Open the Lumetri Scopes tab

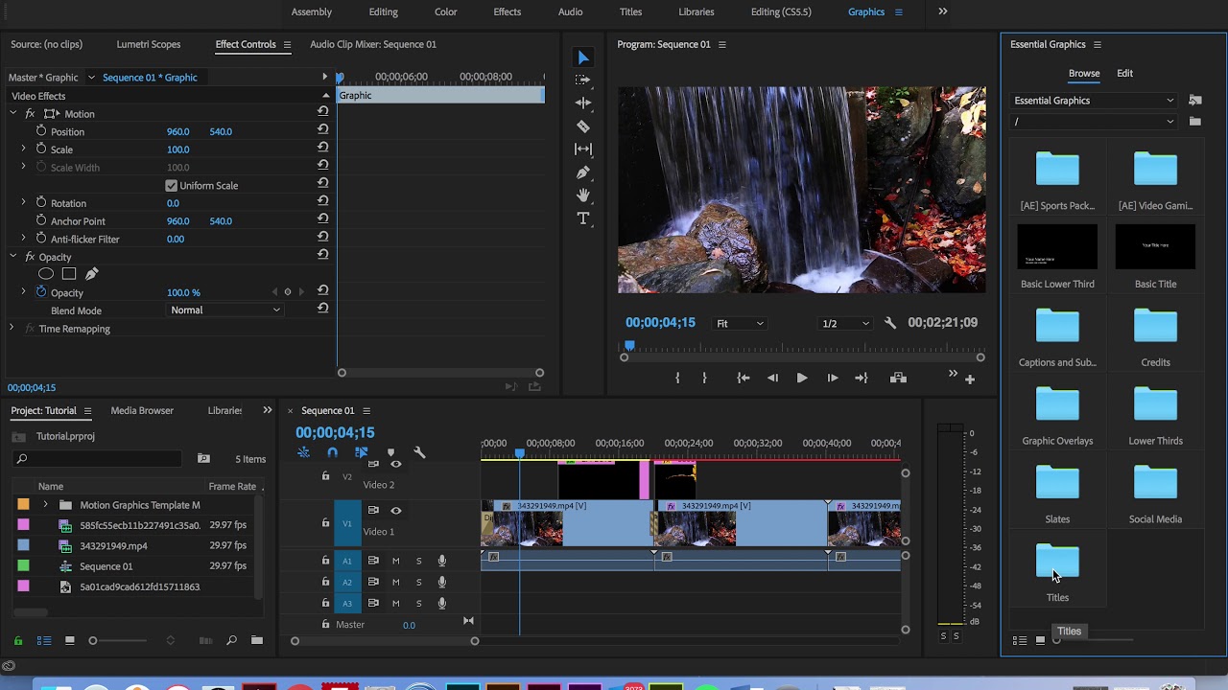click(148, 44)
